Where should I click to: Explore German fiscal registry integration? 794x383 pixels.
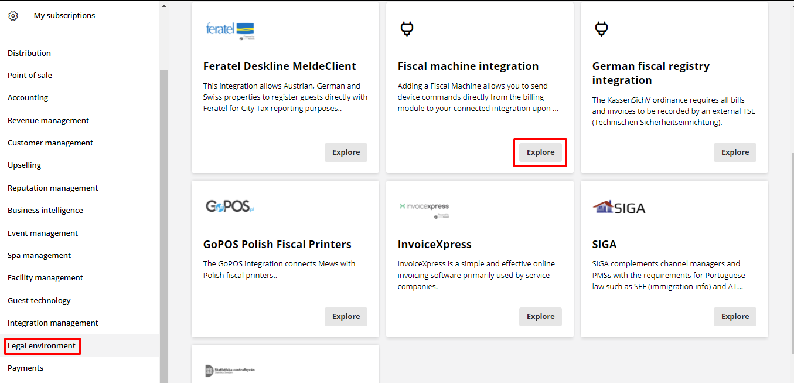click(x=735, y=152)
